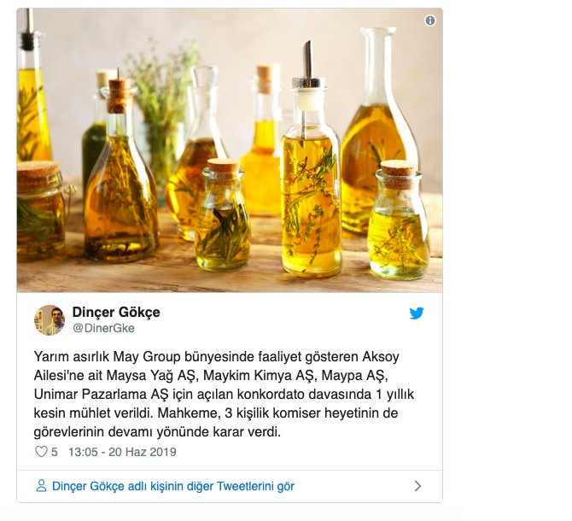Open the @DinerGke handle
The height and width of the screenshot is (521, 572).
tap(103, 328)
